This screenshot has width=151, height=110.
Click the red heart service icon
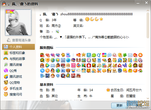[x=78, y=55]
